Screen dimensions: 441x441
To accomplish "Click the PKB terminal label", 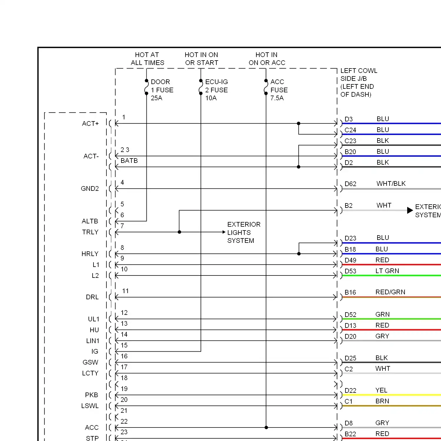I will pyautogui.click(x=91, y=395).
